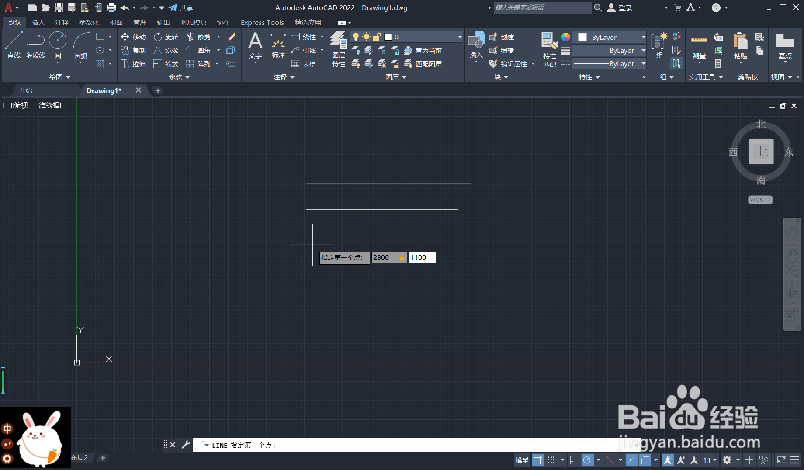Click the Scale (缩放) tool
Screen dimensions: 804x470
166,64
